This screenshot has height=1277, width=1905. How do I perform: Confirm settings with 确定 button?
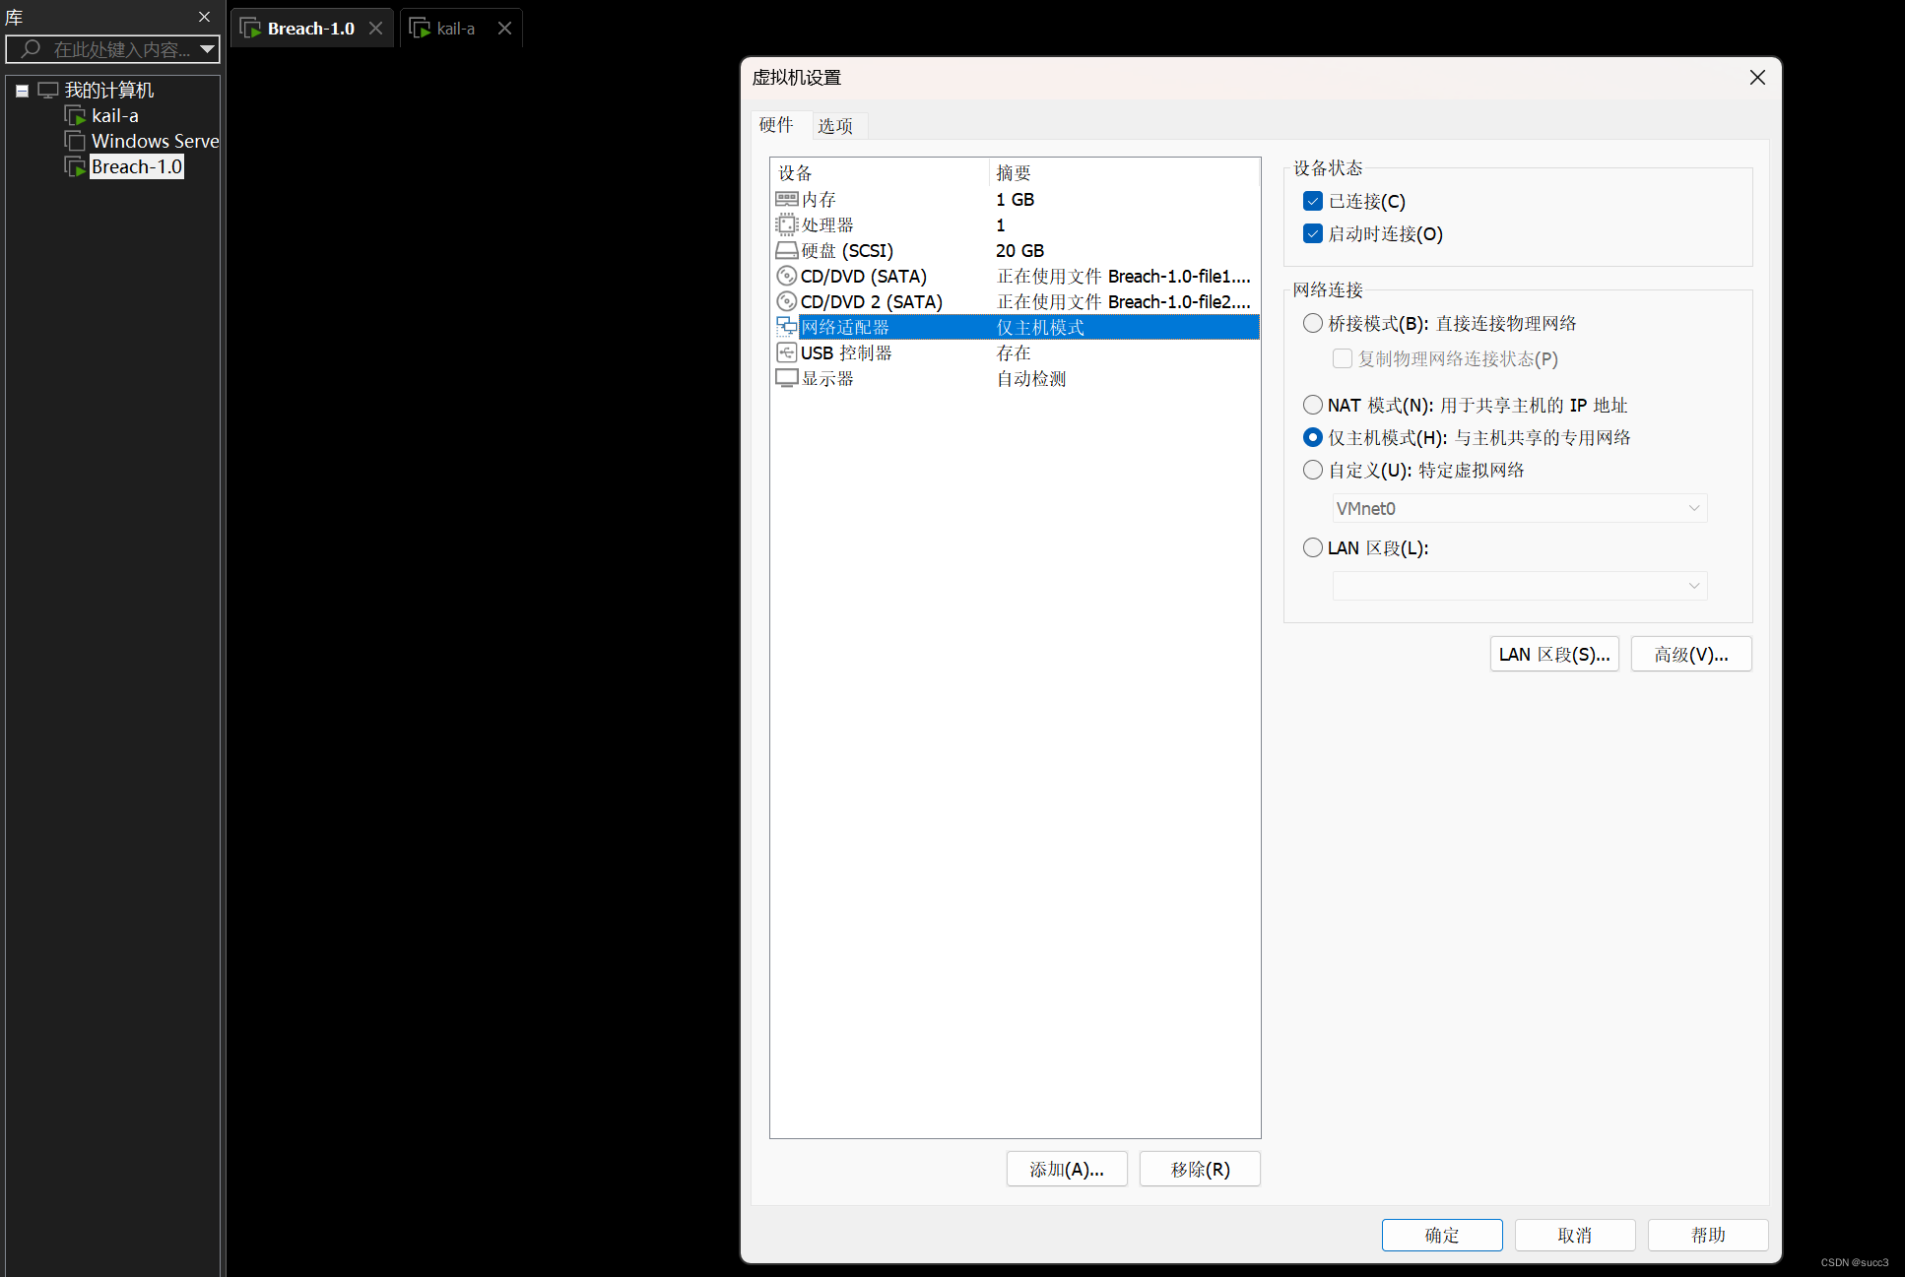pyautogui.click(x=1442, y=1236)
